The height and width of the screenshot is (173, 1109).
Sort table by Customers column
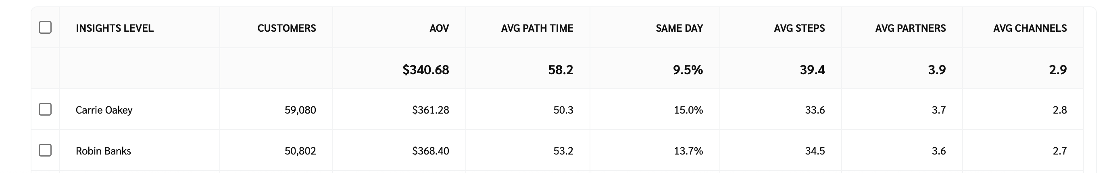[286, 28]
